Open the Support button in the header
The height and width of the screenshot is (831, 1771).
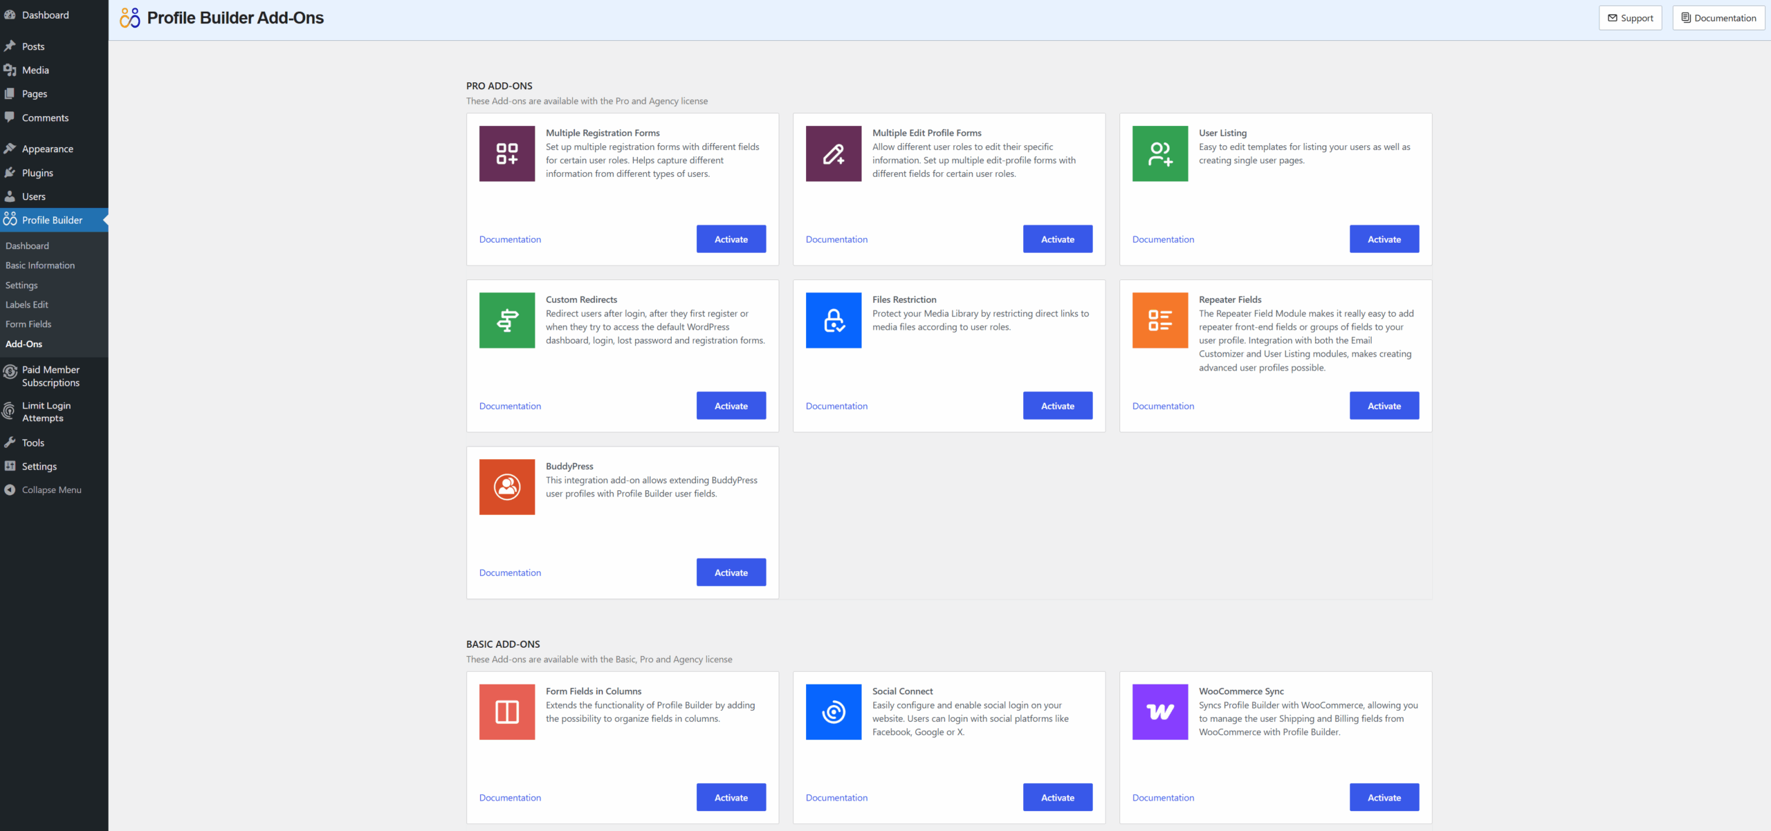coord(1630,17)
